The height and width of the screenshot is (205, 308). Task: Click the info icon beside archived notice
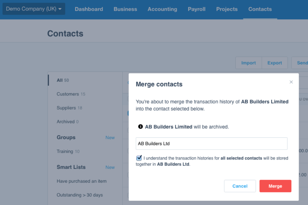pyautogui.click(x=140, y=127)
